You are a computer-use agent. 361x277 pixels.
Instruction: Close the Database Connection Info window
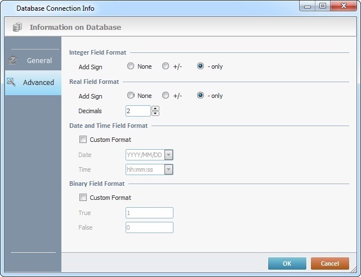pos(344,6)
